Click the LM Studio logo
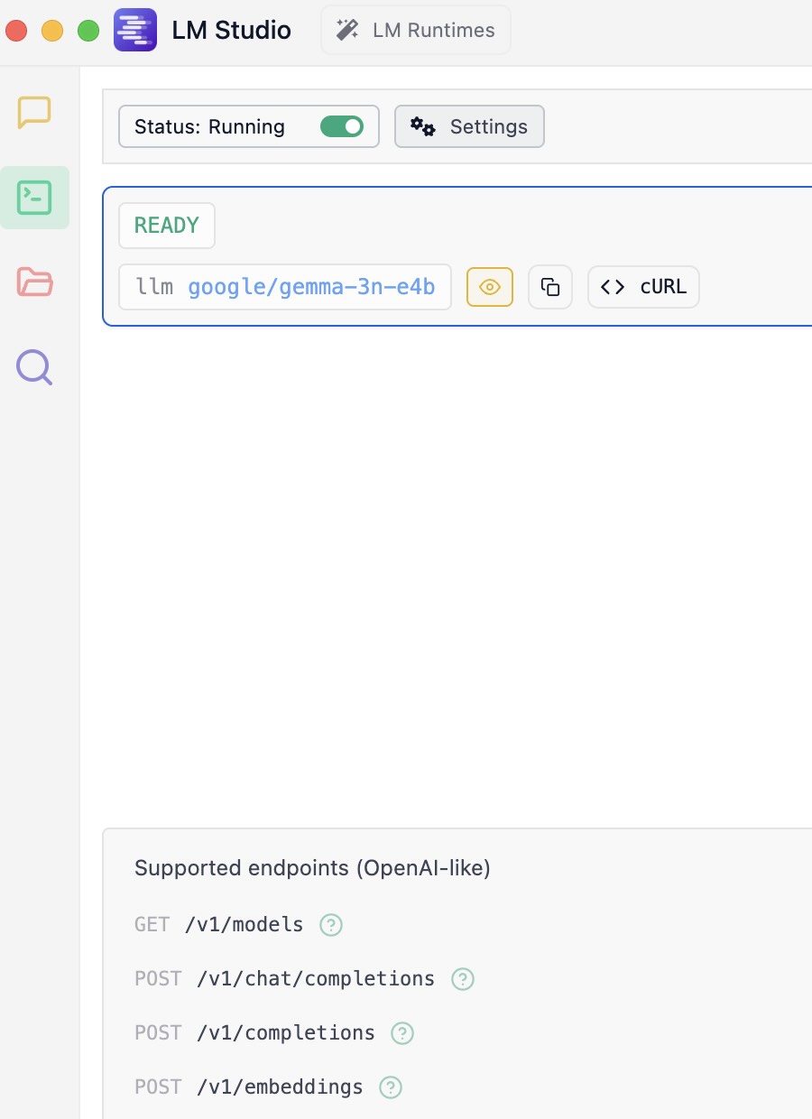The height and width of the screenshot is (1119, 812). [x=134, y=29]
